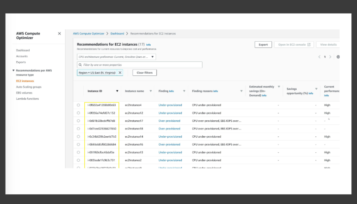Click instance ID i-0c34b639b2ee4d7b3
The image size is (357, 204).
point(102,136)
